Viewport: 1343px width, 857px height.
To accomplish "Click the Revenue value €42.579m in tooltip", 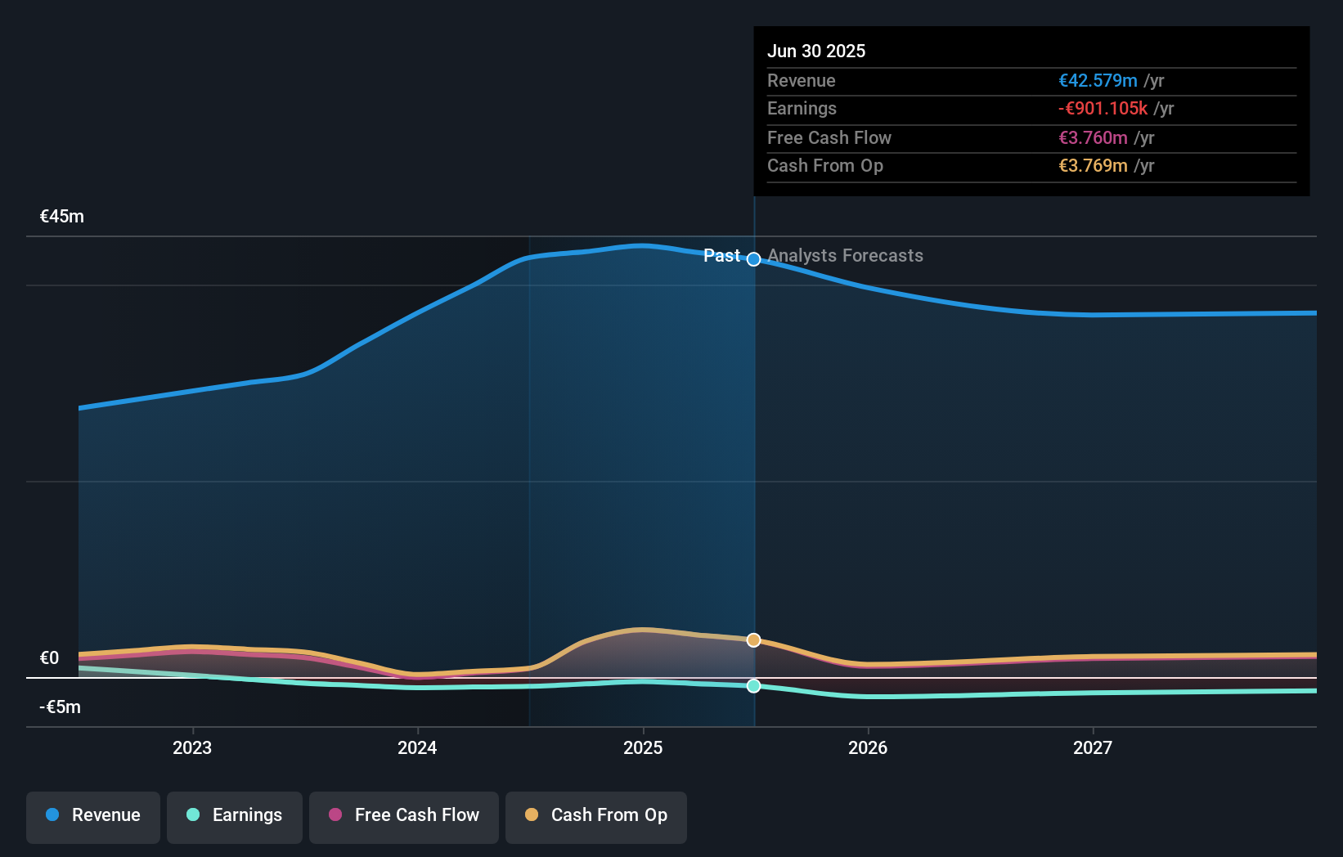I will [1099, 80].
